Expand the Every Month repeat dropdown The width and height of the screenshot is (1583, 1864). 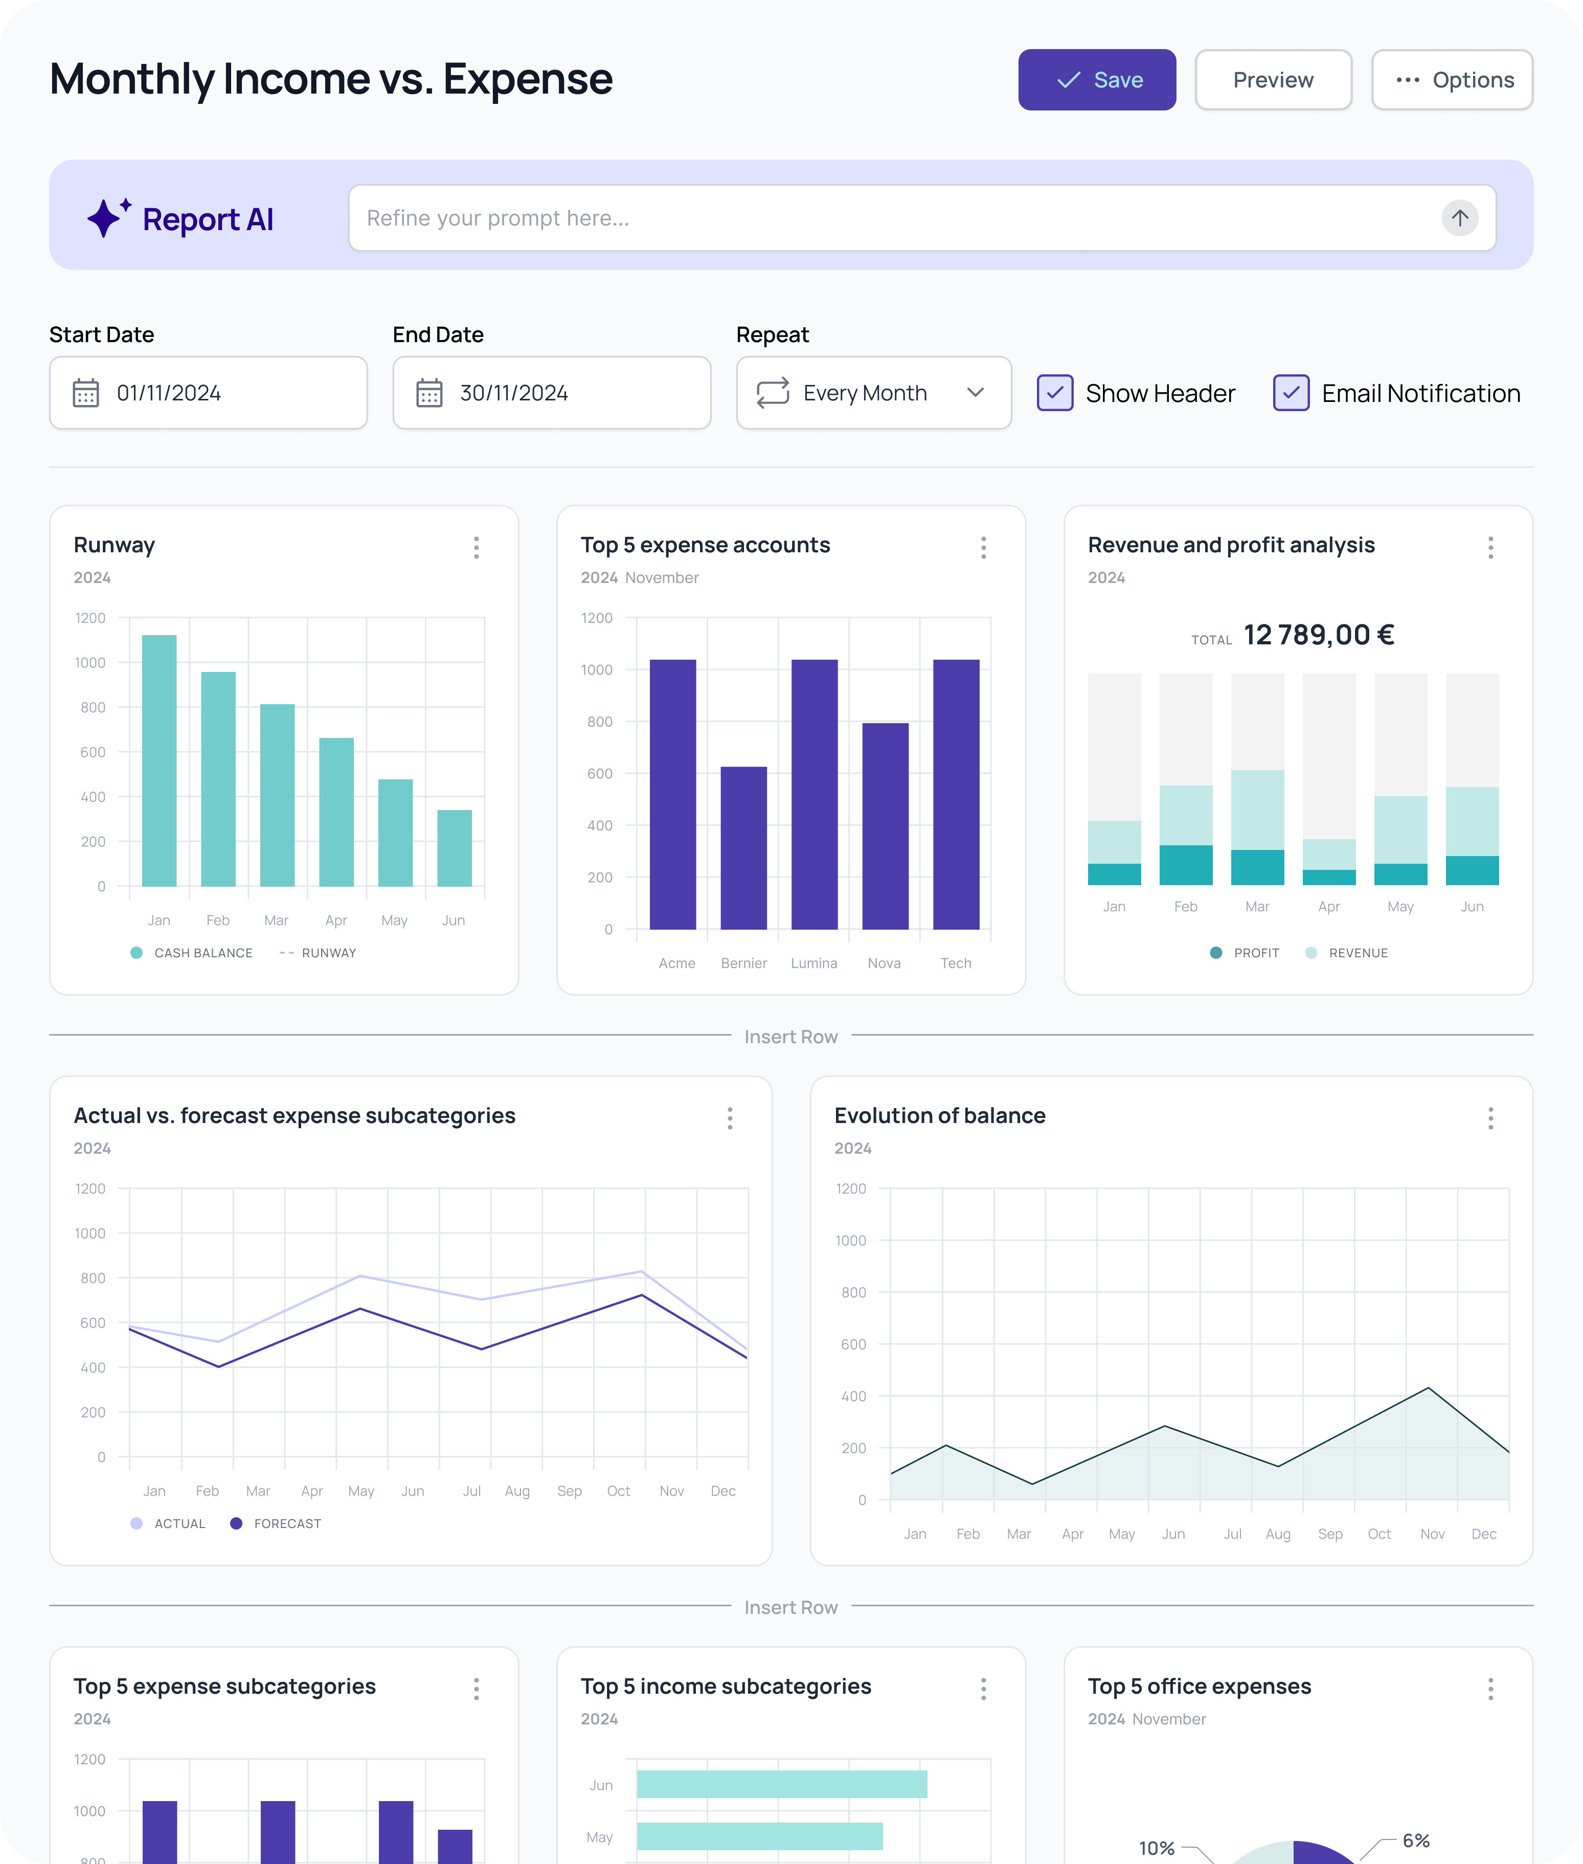(874, 393)
